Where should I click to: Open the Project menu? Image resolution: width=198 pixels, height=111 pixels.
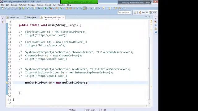point(48,5)
